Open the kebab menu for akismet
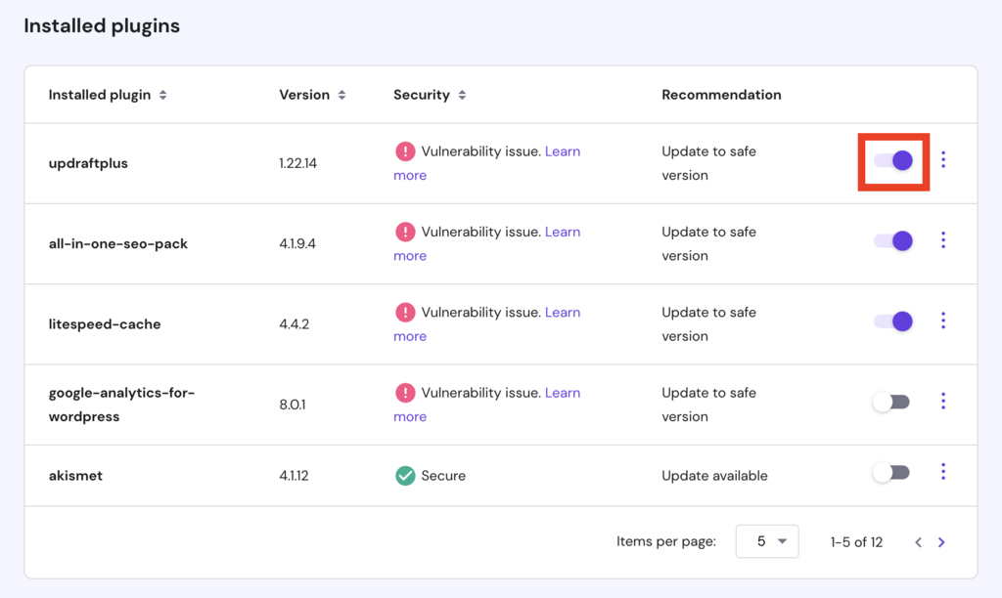1002x598 pixels. click(x=943, y=472)
